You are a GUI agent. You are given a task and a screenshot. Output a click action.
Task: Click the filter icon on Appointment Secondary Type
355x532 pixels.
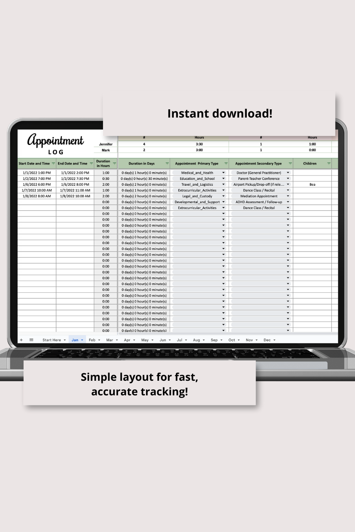291,164
